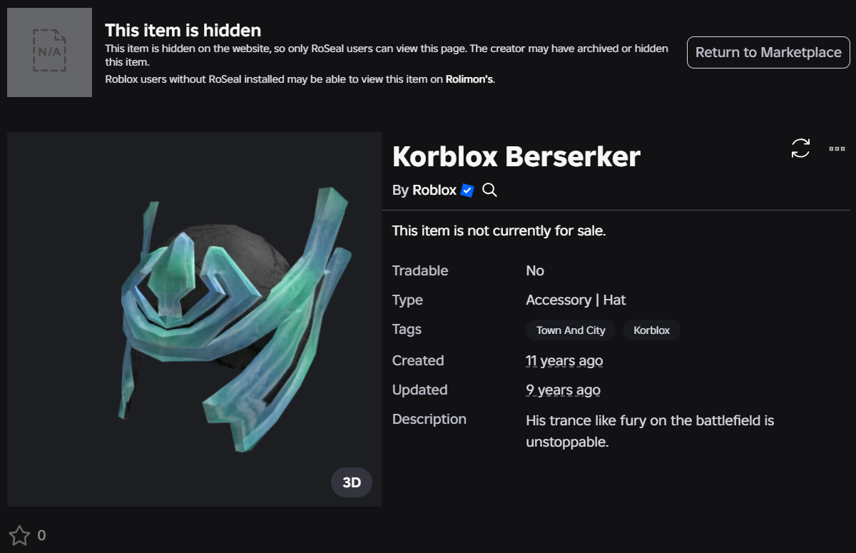Favorite the item with the star icon

point(19,535)
